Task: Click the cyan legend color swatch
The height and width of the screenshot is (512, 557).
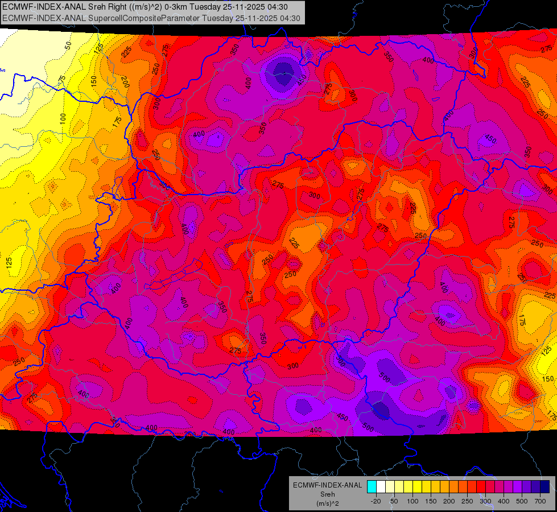Action: (372, 487)
